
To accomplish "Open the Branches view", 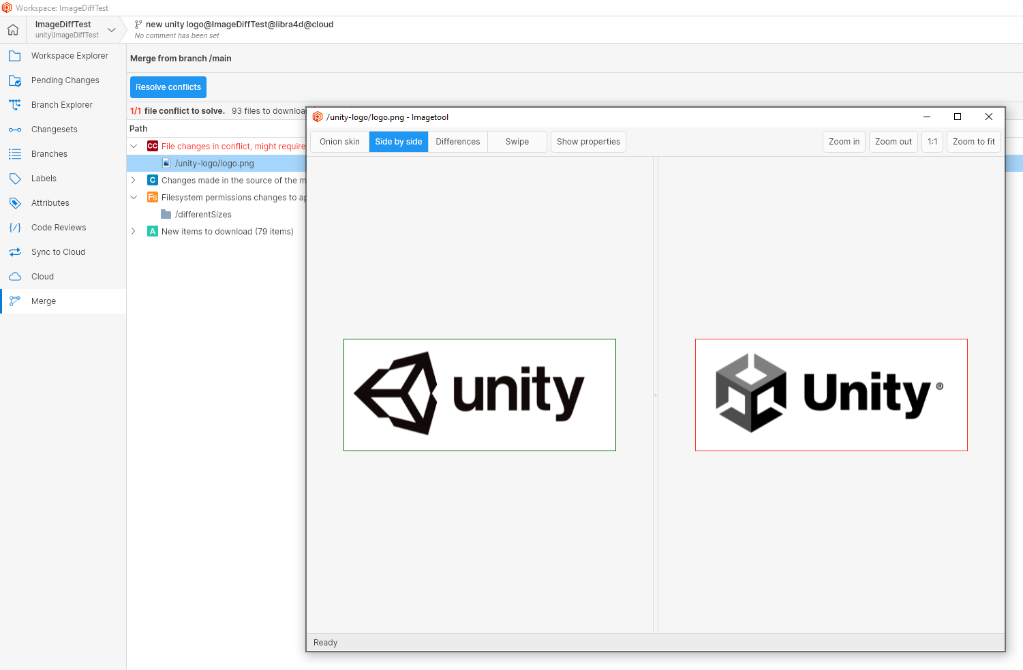I will pyautogui.click(x=48, y=153).
